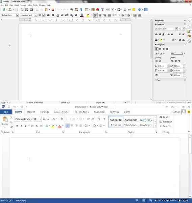Click the yellow Text Highlight Color in Word
The width and height of the screenshot is (192, 203).
[x=53, y=126]
